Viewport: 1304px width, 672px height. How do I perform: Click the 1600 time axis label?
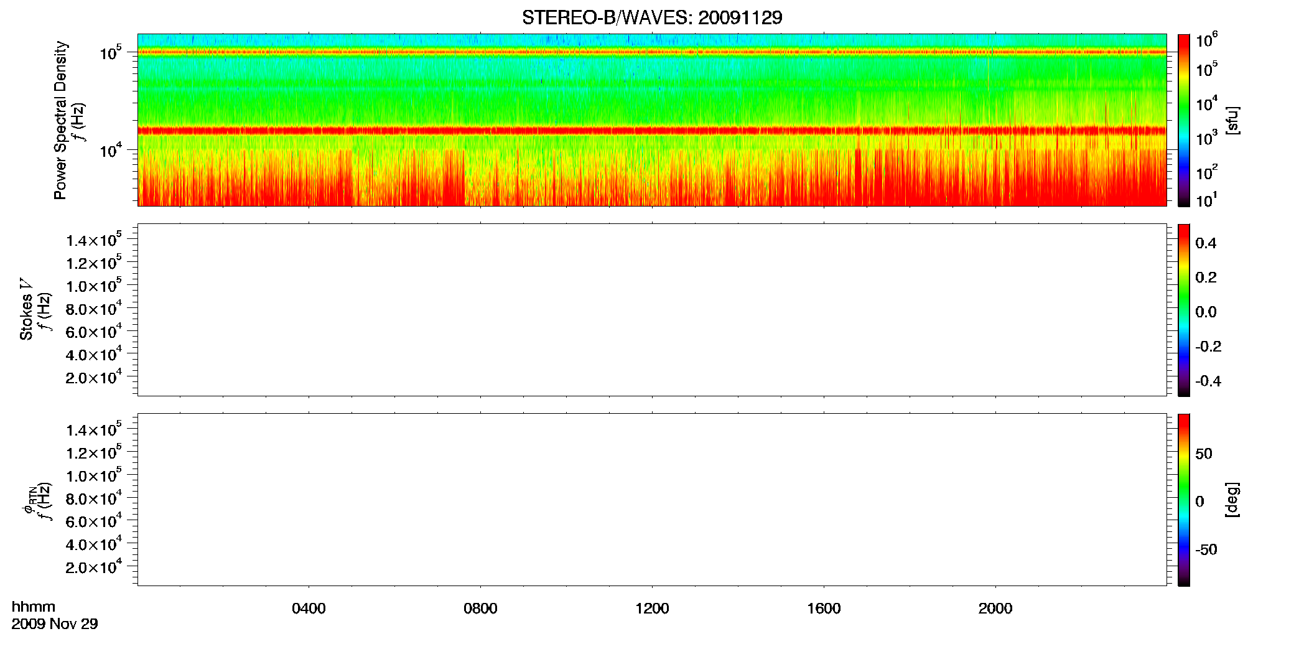point(824,609)
